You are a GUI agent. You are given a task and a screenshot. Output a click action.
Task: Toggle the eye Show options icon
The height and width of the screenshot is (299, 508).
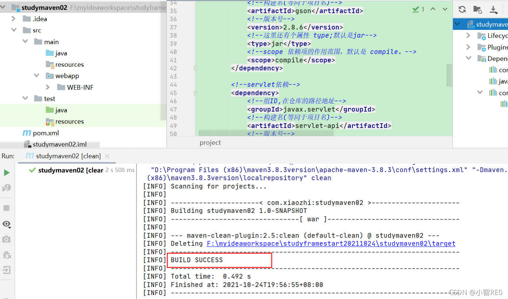(x=7, y=224)
